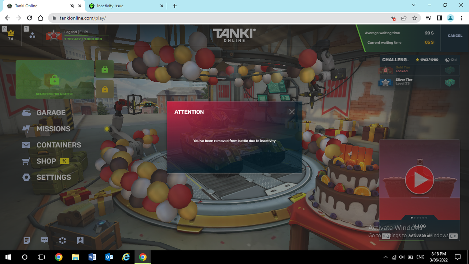Open the Settings menu
Screen dimensions: 469x264
pos(46,177)
